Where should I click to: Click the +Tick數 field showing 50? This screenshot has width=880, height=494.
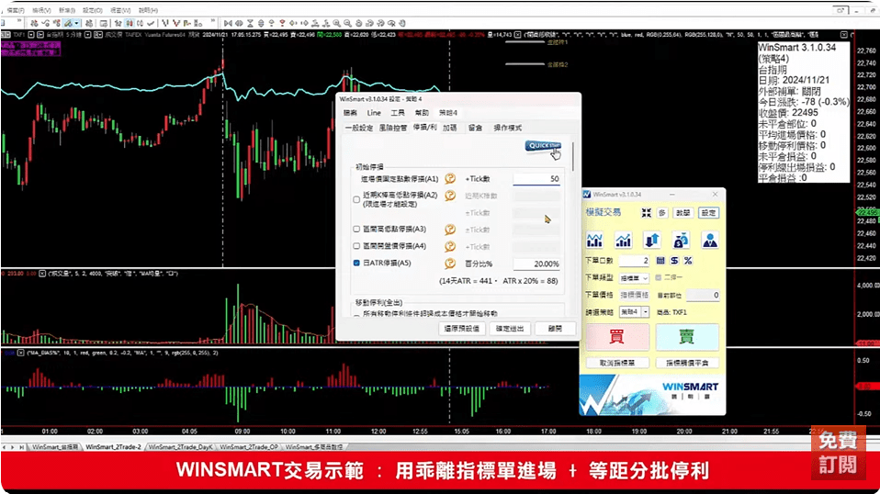pyautogui.click(x=536, y=179)
